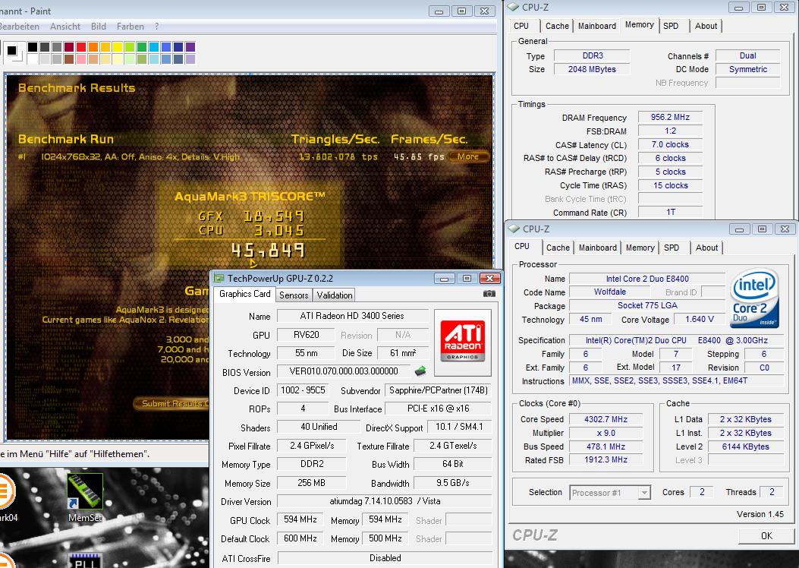This screenshot has width=799, height=568.
Task: Maximize the Paint window
Action: coord(461,11)
